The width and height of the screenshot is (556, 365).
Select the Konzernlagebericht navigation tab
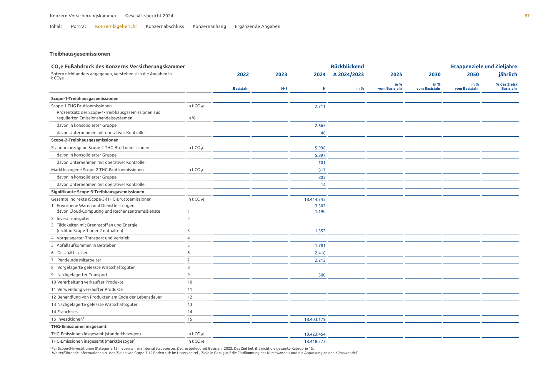click(116, 26)
